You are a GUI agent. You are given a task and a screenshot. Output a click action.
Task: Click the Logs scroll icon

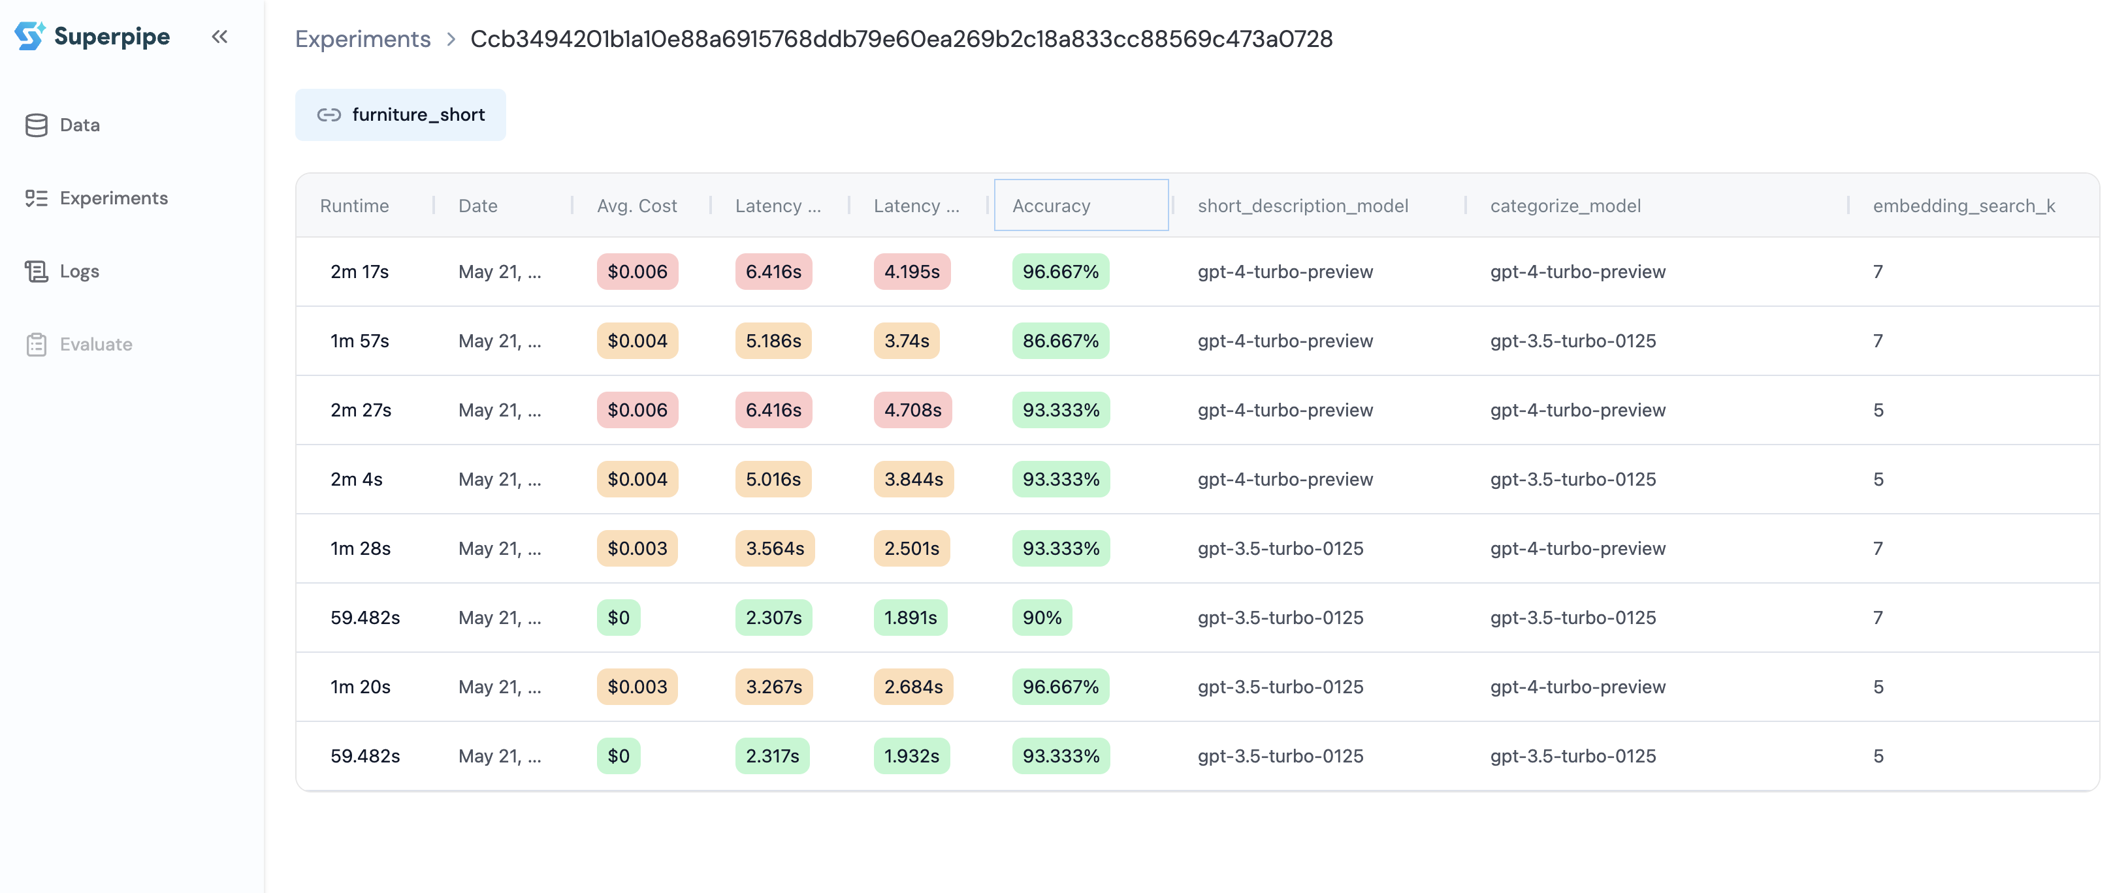(37, 272)
